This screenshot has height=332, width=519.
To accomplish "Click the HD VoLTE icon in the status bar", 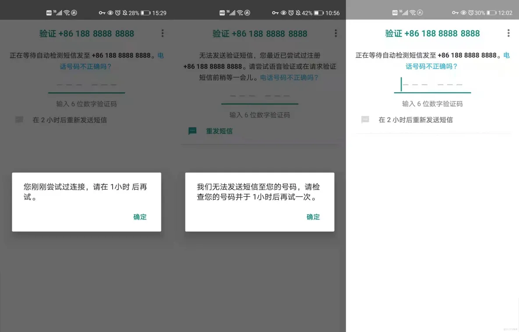I will 49,13.
